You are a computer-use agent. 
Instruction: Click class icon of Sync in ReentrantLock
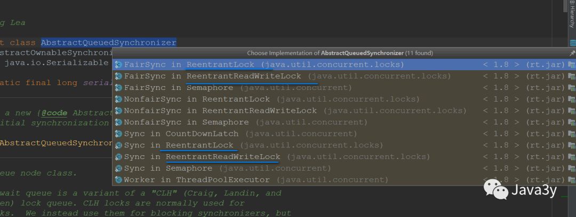coord(118,146)
